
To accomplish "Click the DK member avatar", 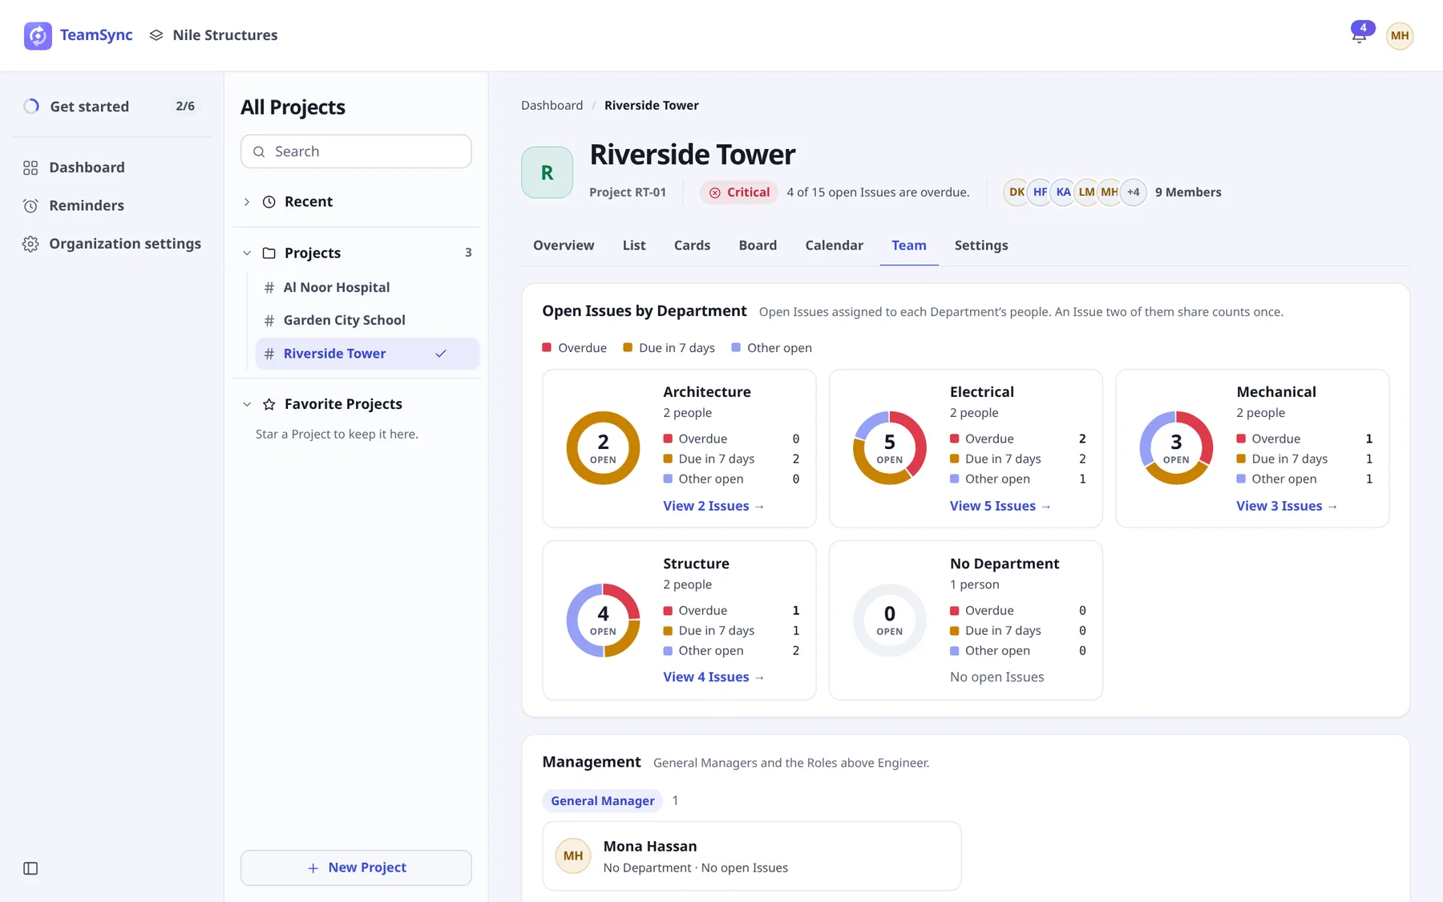I will click(1017, 192).
